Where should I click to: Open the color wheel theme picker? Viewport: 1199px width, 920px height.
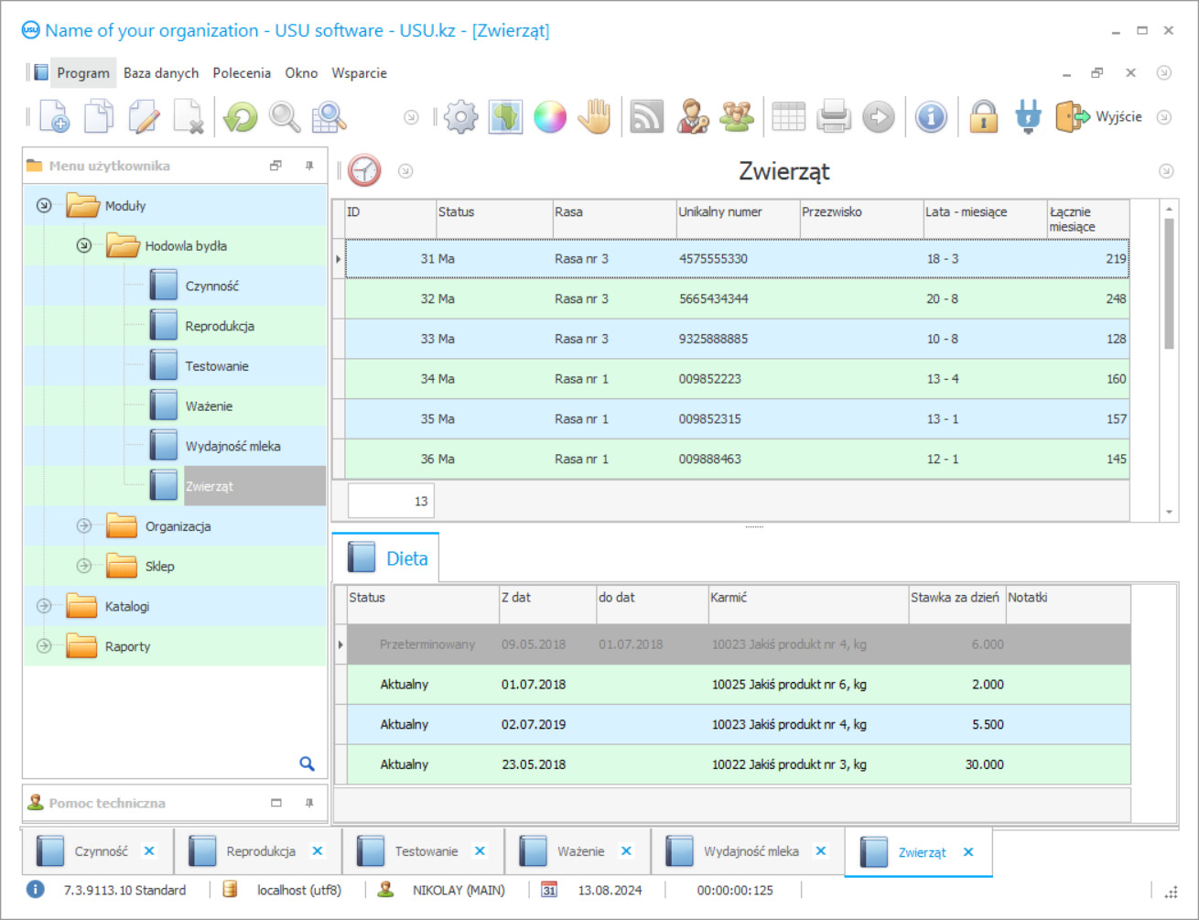550,117
